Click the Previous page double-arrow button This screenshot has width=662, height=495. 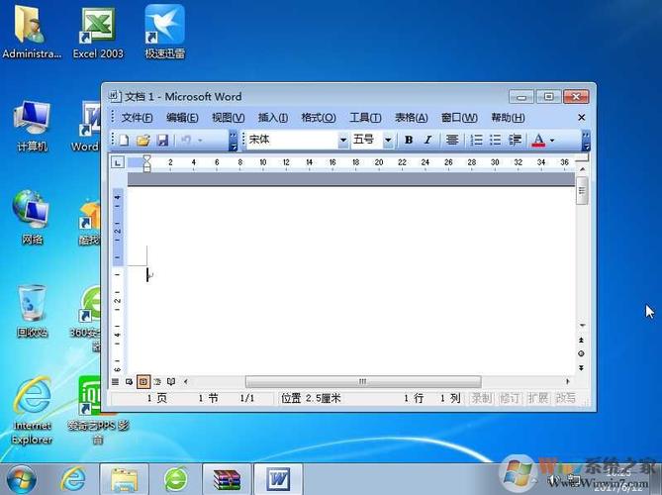click(582, 340)
